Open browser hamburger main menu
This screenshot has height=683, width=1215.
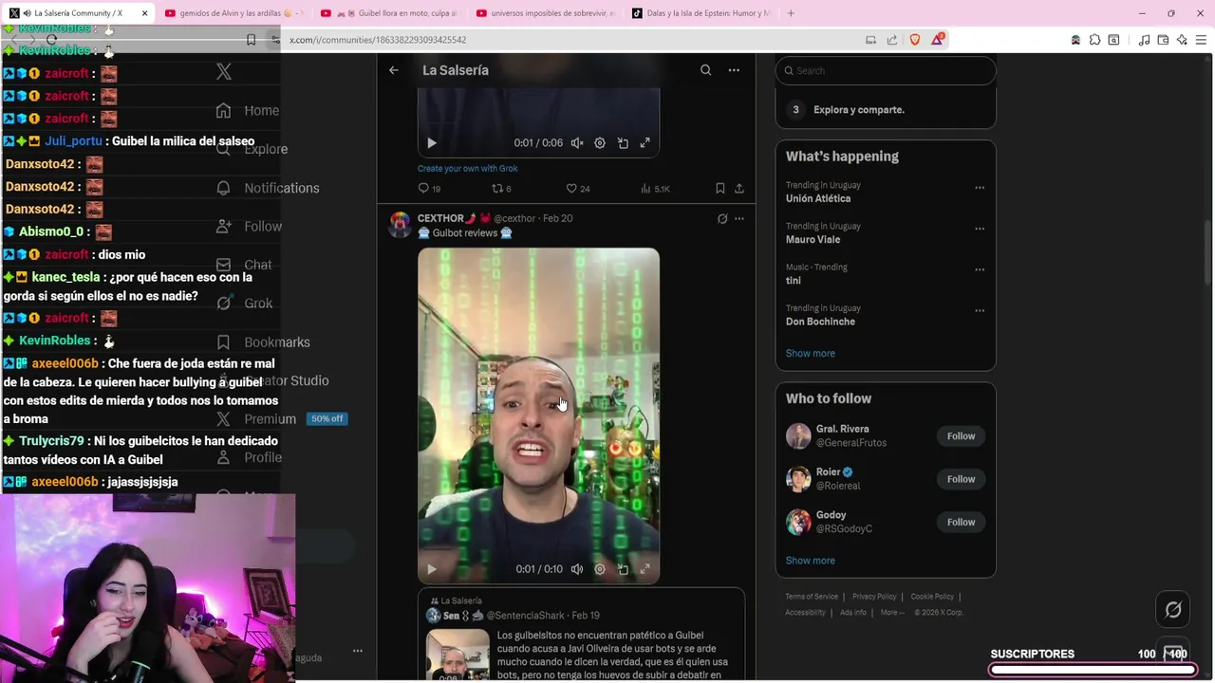[x=1201, y=40]
